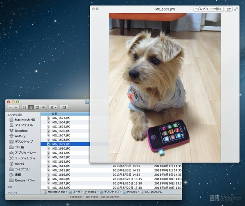This screenshot has width=245, height=206.
Task: Switch Finder to Cover Flow view
Action: click(43, 107)
